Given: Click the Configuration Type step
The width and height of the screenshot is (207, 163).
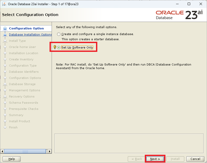Looking at the screenshot, I should pyautogui.click(x=23, y=66).
